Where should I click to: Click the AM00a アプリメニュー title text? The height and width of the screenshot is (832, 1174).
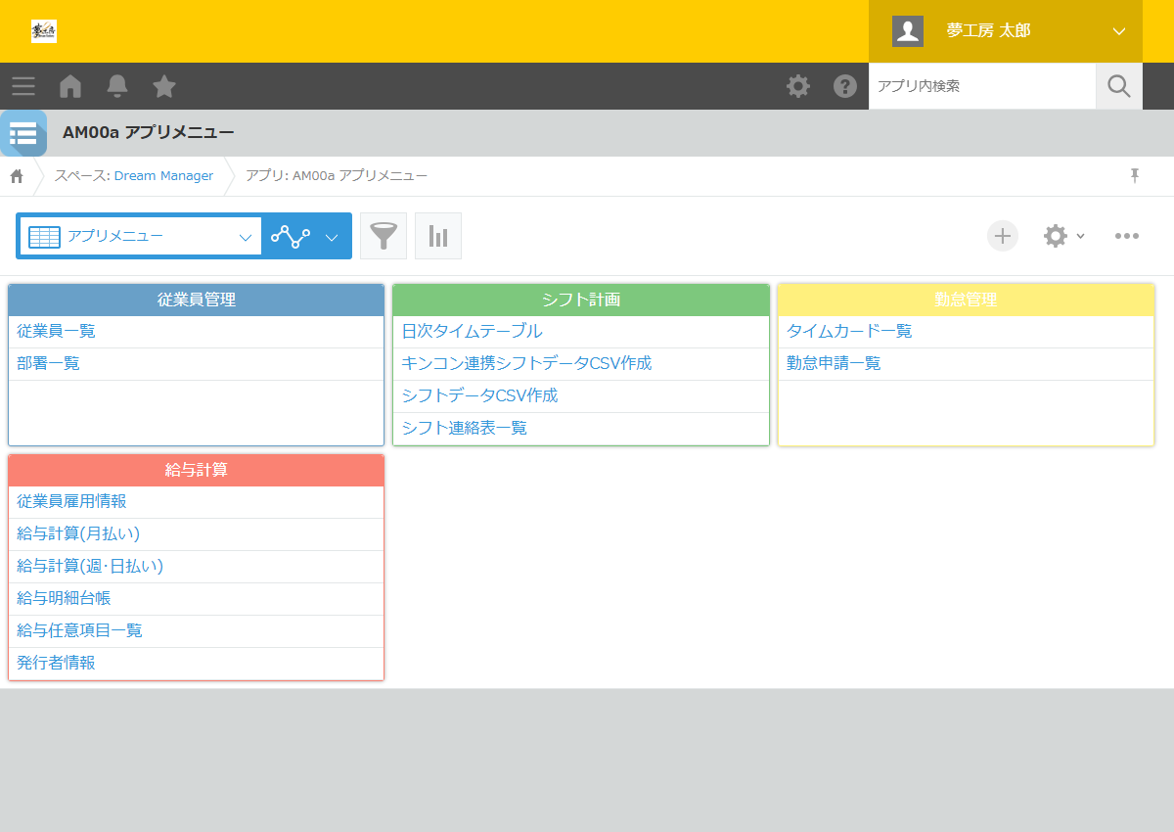tap(149, 133)
